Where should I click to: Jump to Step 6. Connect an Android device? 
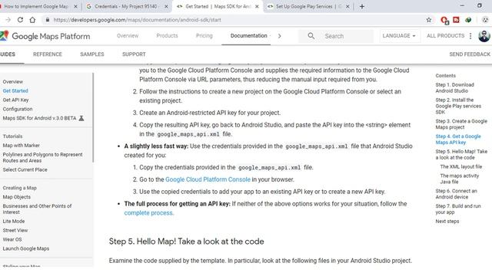pyautogui.click(x=456, y=194)
